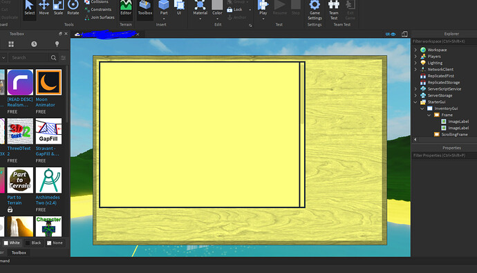The height and width of the screenshot is (273, 477).
Task: Expand the Lock dropdown arrow
Action: click(x=250, y=10)
